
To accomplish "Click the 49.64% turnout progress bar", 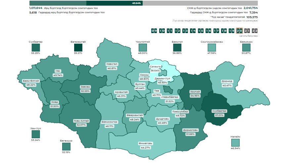I will (x=143, y=3).
